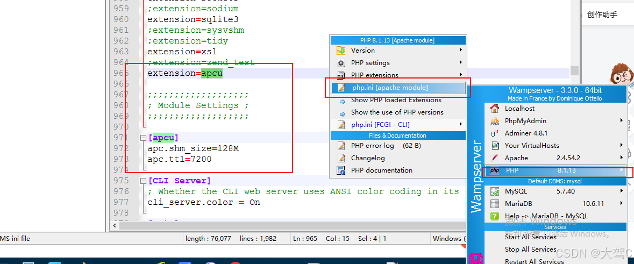
Task: Click the line apc.shm_size=128M
Action: (x=193, y=149)
